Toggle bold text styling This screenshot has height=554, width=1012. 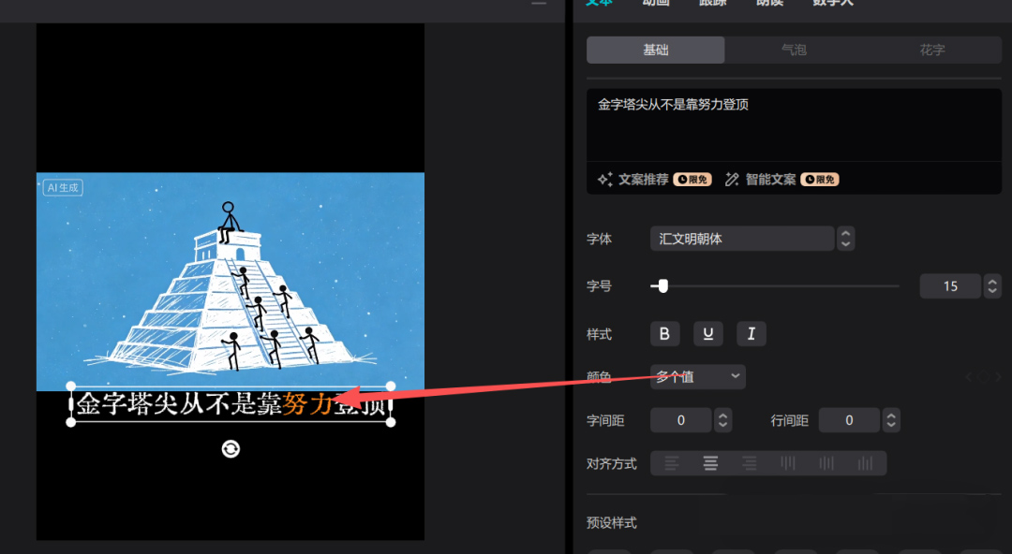click(x=664, y=334)
